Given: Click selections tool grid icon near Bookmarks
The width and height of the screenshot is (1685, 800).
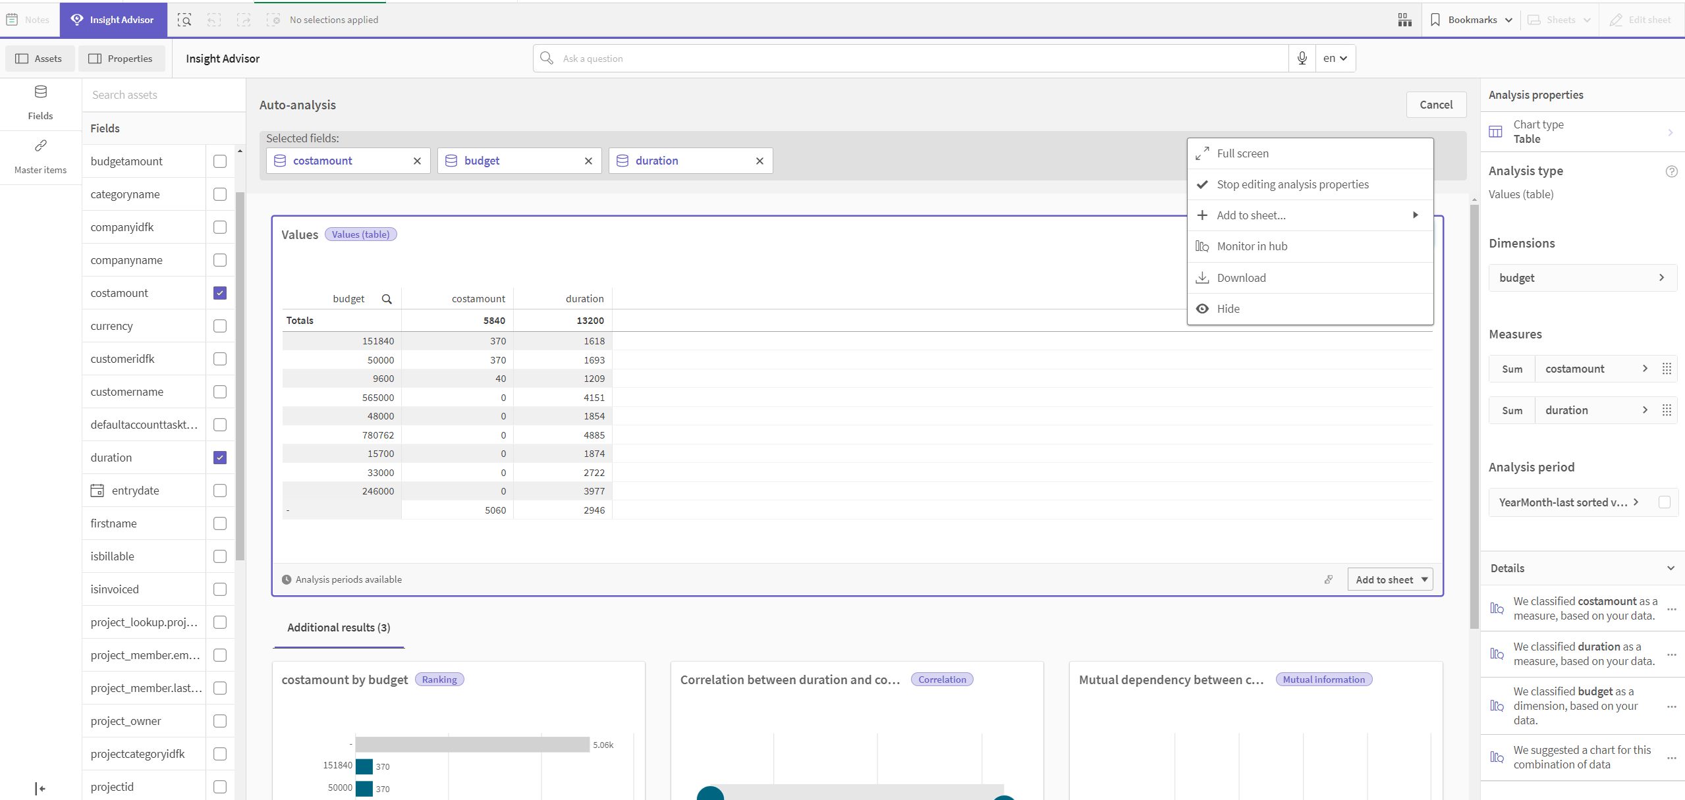Looking at the screenshot, I should pos(1404,20).
